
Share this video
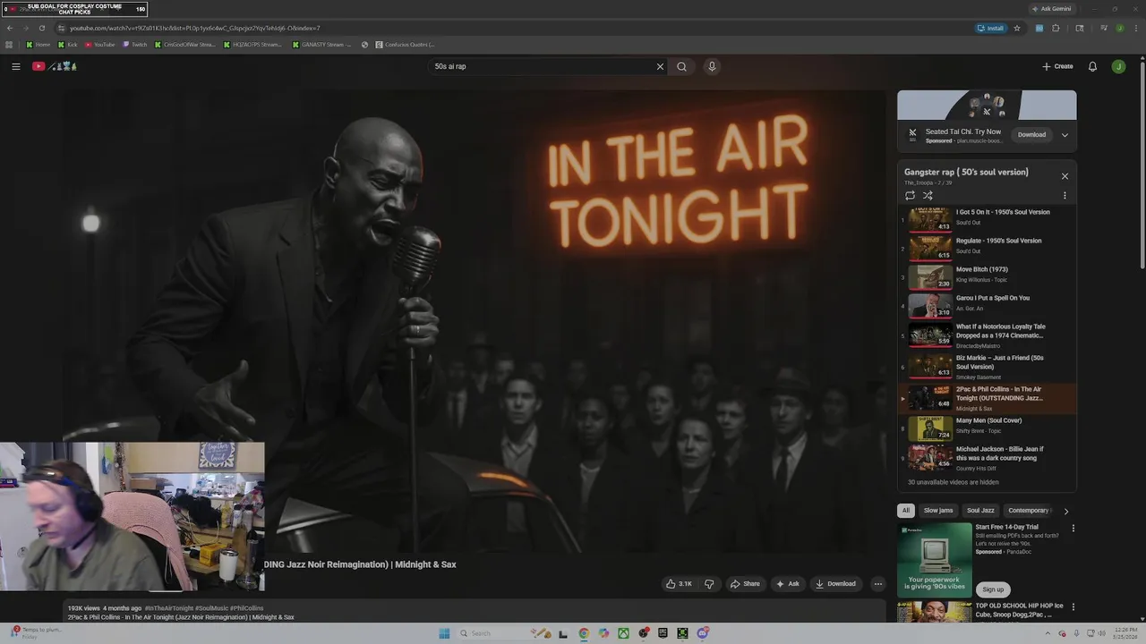coord(745,584)
